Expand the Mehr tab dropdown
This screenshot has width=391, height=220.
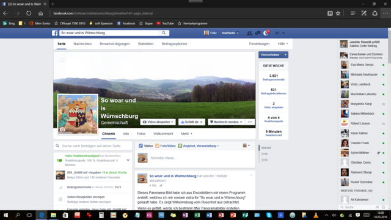186,134
